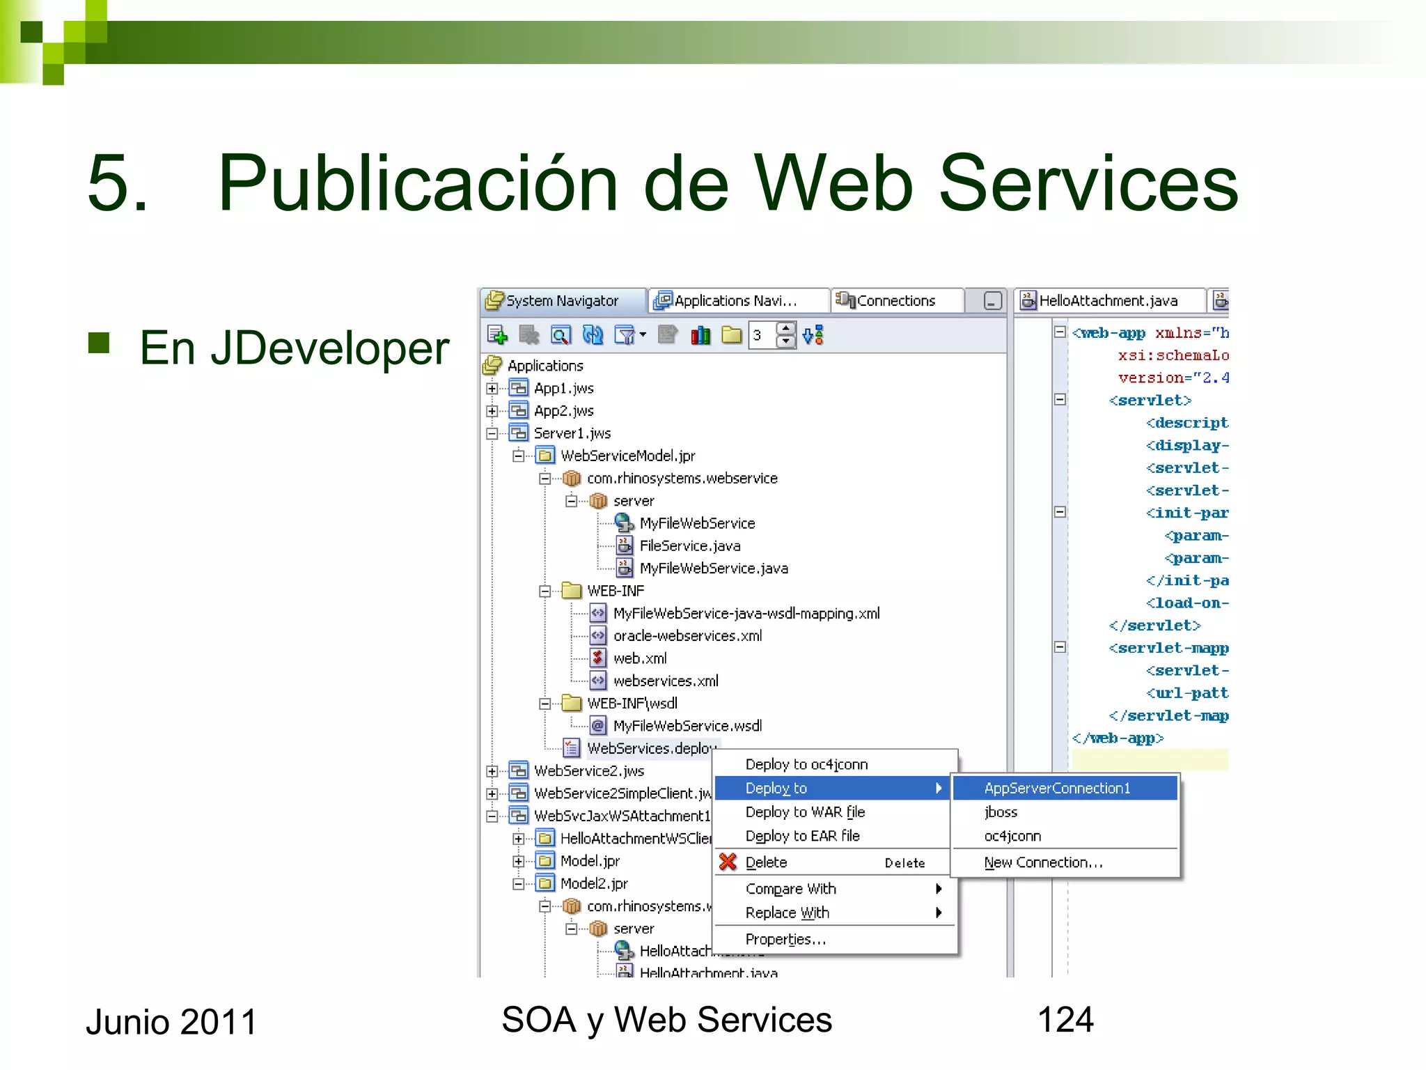
Task: Choose Delete in the context menu
Action: [x=836, y=862]
